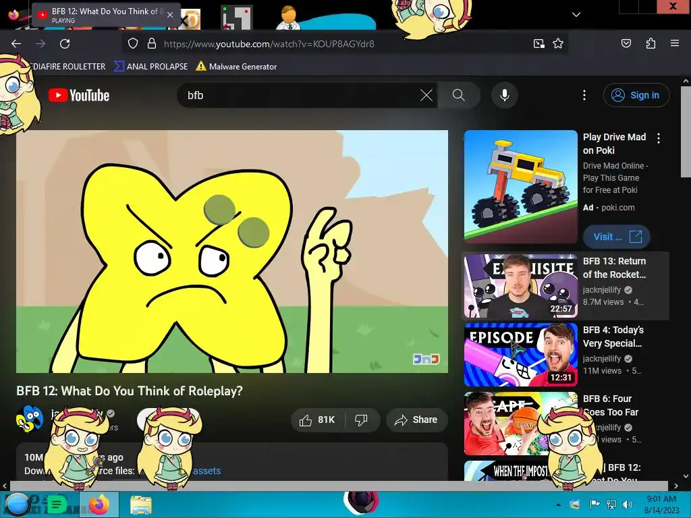Open File Explorer from the taskbar

(141, 505)
